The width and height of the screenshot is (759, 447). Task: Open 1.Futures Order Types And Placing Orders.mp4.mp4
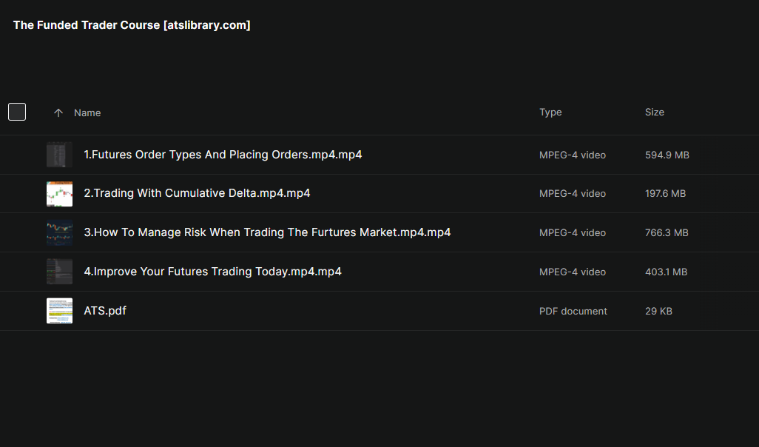[223, 155]
